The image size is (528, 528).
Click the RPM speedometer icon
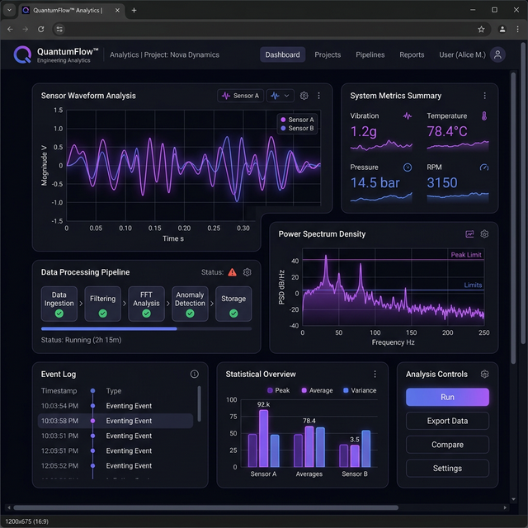pos(484,167)
